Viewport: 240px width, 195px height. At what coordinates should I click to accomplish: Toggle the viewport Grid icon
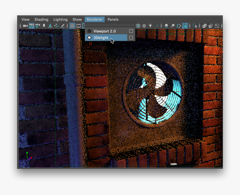72,26
